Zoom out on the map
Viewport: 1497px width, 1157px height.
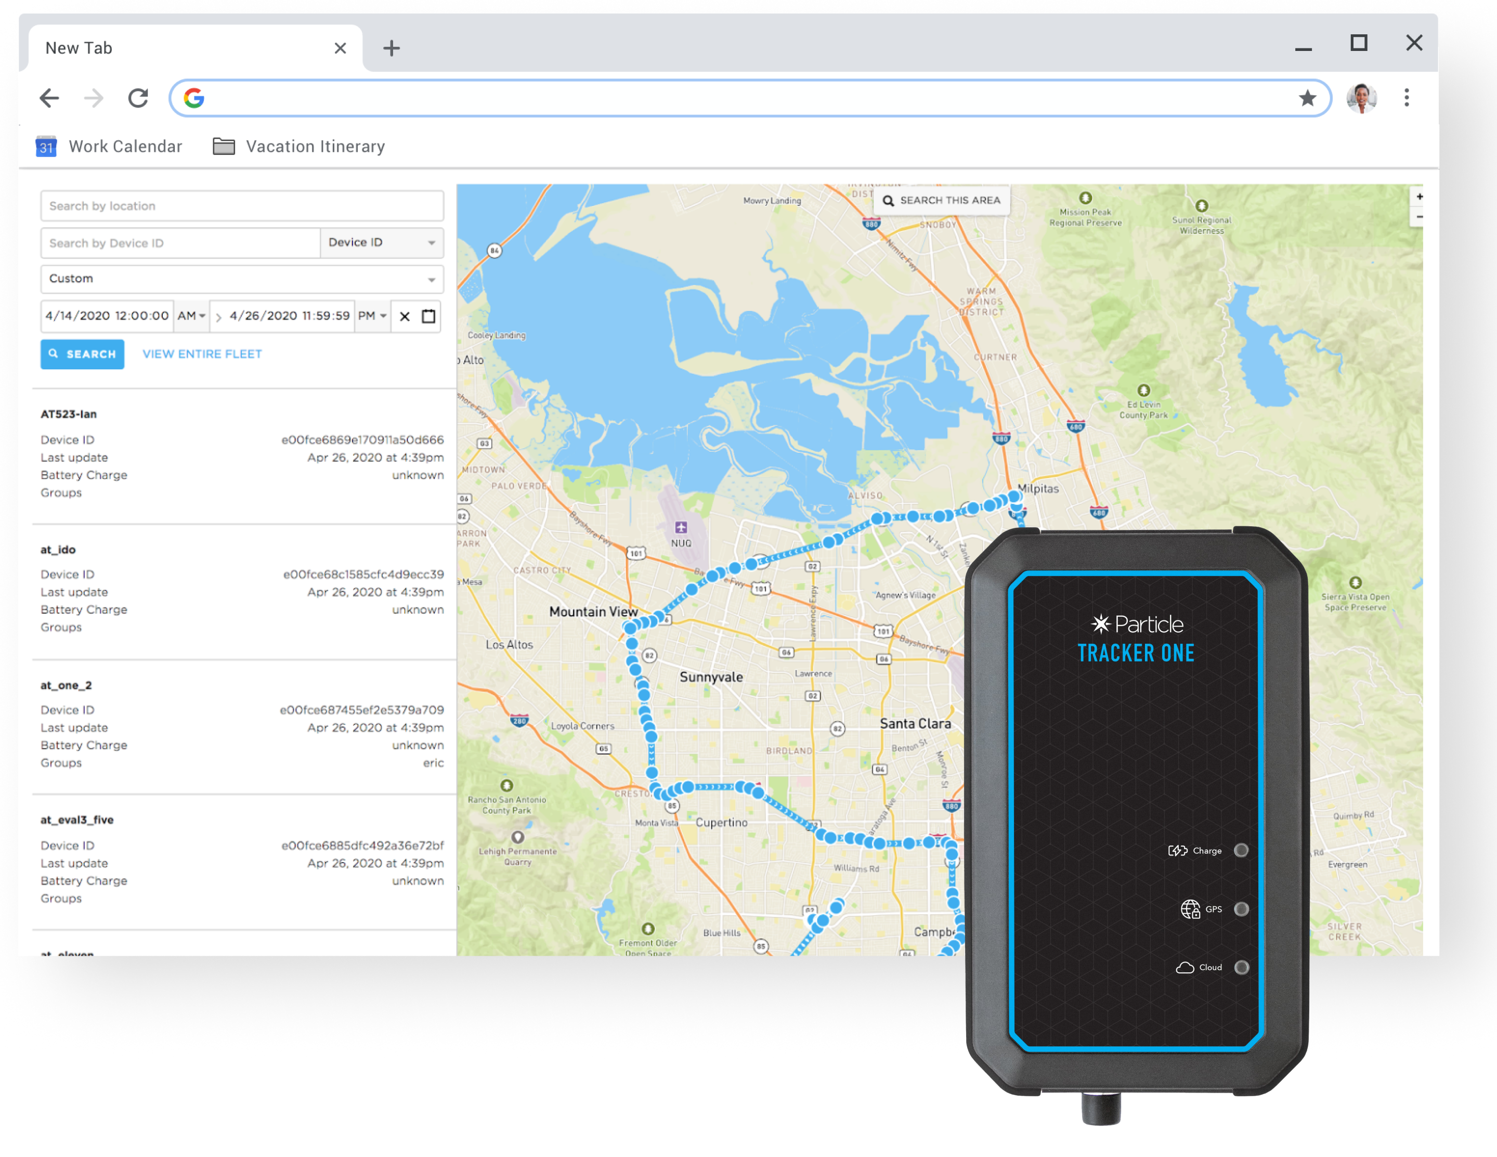coord(1419,217)
